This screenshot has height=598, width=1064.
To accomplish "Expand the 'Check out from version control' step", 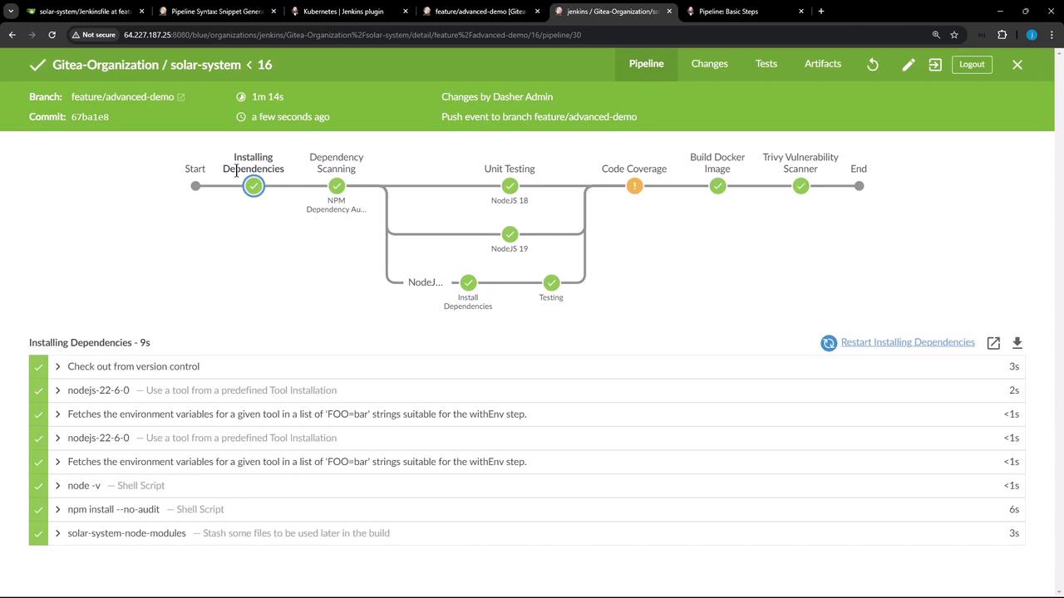I will [x=58, y=366].
